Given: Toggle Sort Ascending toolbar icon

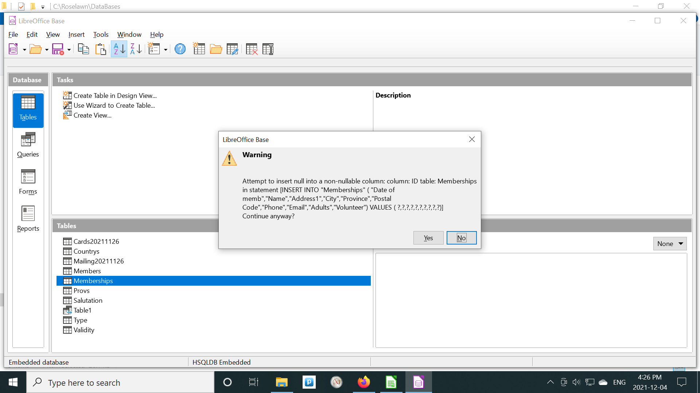Looking at the screenshot, I should pyautogui.click(x=119, y=49).
